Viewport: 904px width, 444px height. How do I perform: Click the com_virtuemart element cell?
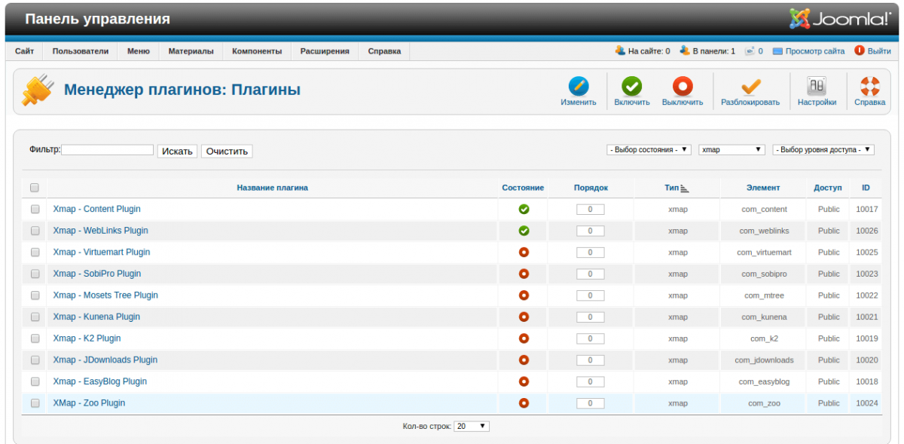(x=764, y=253)
